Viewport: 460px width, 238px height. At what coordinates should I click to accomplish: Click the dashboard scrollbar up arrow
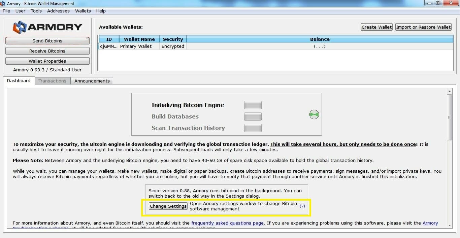click(x=450, y=91)
